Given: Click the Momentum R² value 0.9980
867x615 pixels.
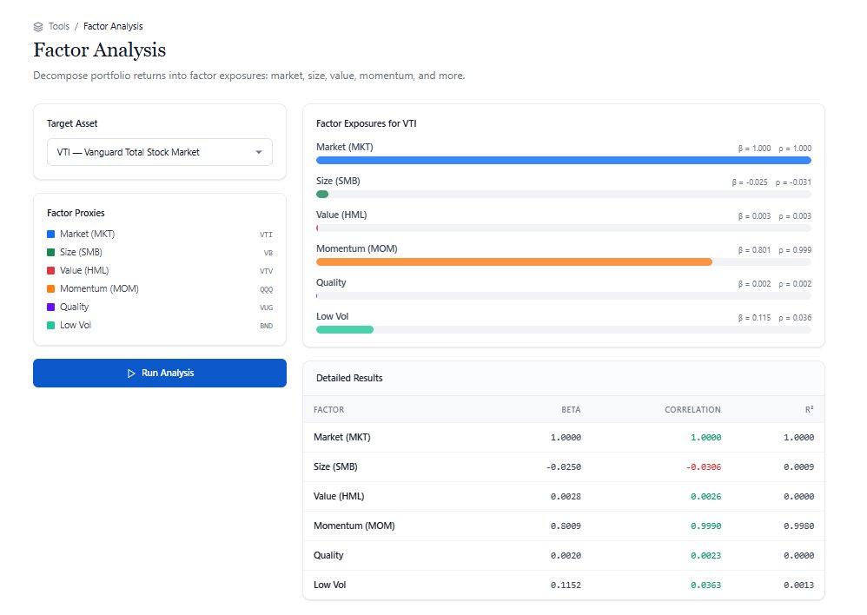Looking at the screenshot, I should [x=799, y=526].
